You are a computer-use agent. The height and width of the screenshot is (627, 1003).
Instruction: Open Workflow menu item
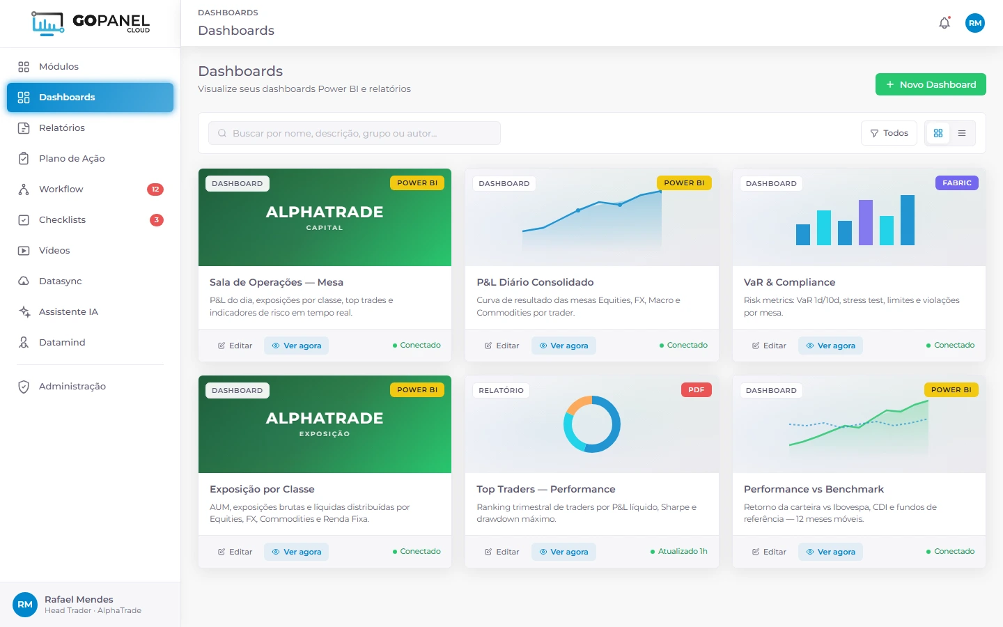90,189
